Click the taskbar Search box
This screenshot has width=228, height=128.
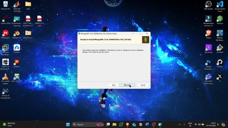(x=88, y=124)
